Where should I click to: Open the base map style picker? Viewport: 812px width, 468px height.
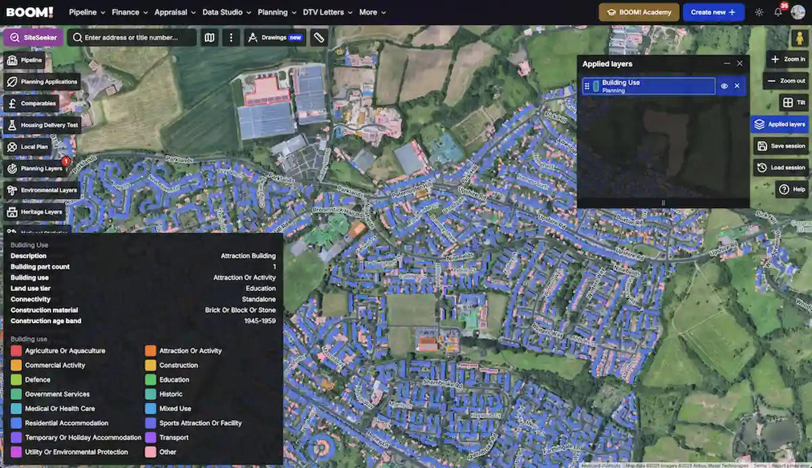pyautogui.click(x=209, y=37)
